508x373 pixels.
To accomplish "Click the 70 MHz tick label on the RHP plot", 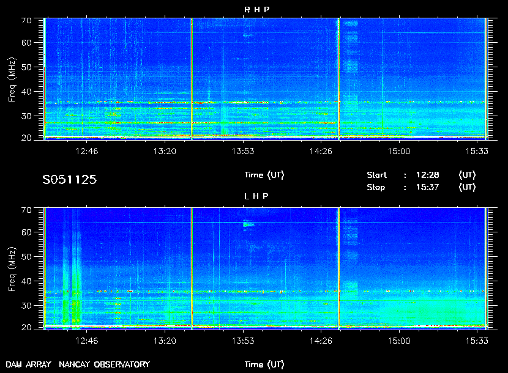I will pos(26,20).
